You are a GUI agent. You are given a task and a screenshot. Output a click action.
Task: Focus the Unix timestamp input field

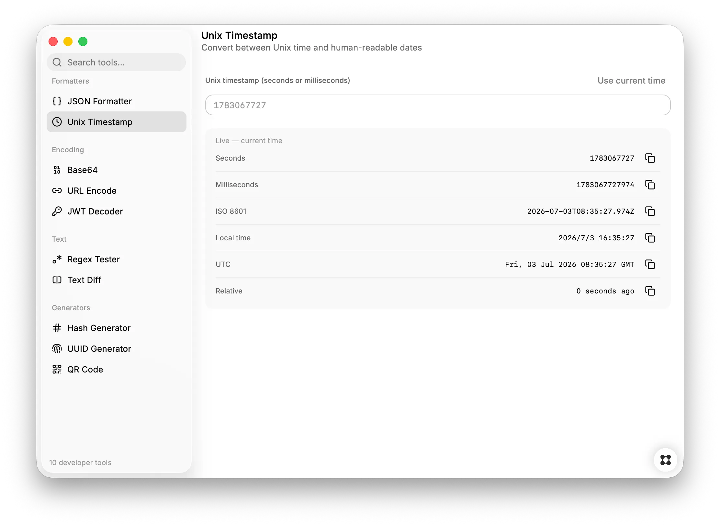coord(438,105)
